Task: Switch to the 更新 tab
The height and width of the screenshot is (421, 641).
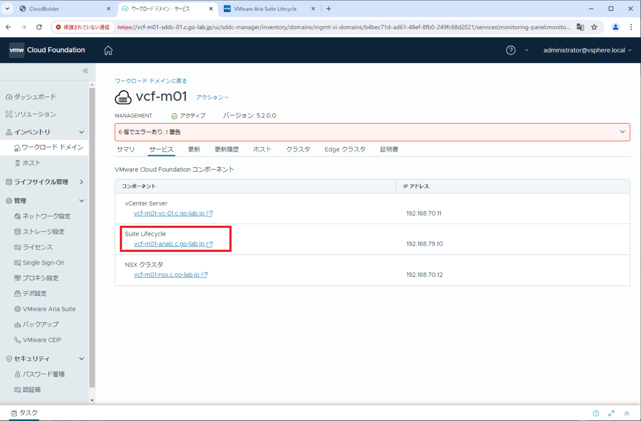Action: [194, 149]
